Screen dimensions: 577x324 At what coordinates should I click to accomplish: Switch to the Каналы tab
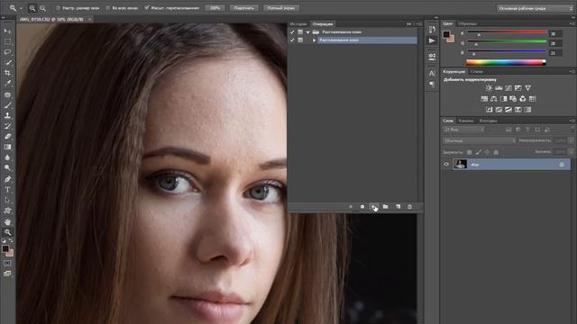point(466,121)
